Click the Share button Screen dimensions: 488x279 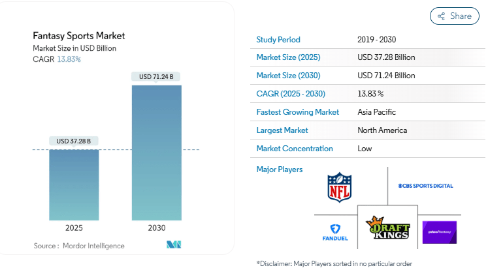454,16
